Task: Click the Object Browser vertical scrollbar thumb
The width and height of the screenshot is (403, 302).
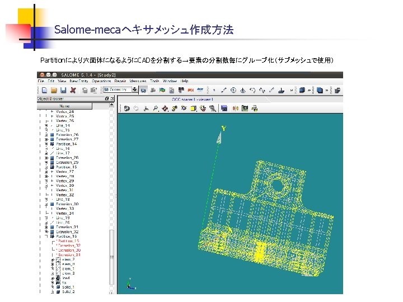Action: (111, 257)
